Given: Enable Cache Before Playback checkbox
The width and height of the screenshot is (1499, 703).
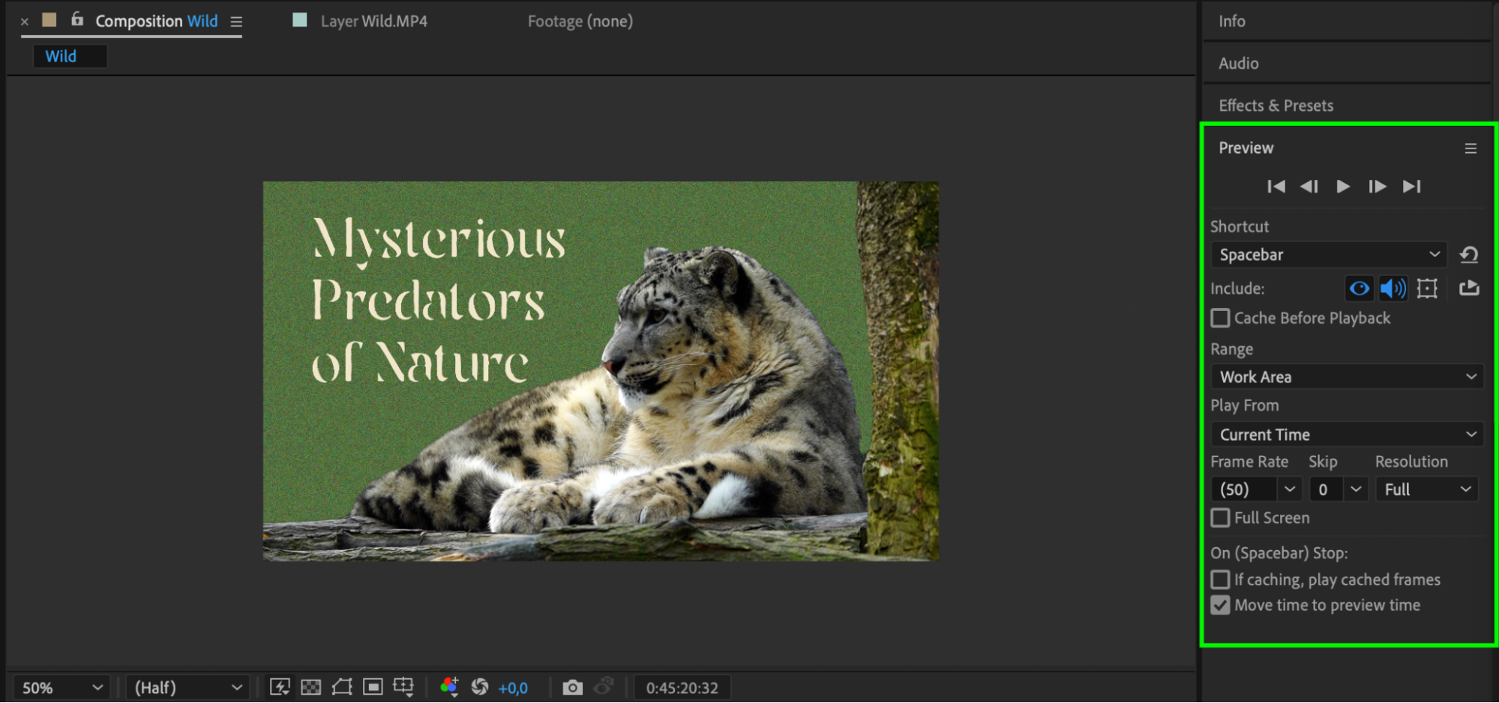Looking at the screenshot, I should click(x=1221, y=319).
